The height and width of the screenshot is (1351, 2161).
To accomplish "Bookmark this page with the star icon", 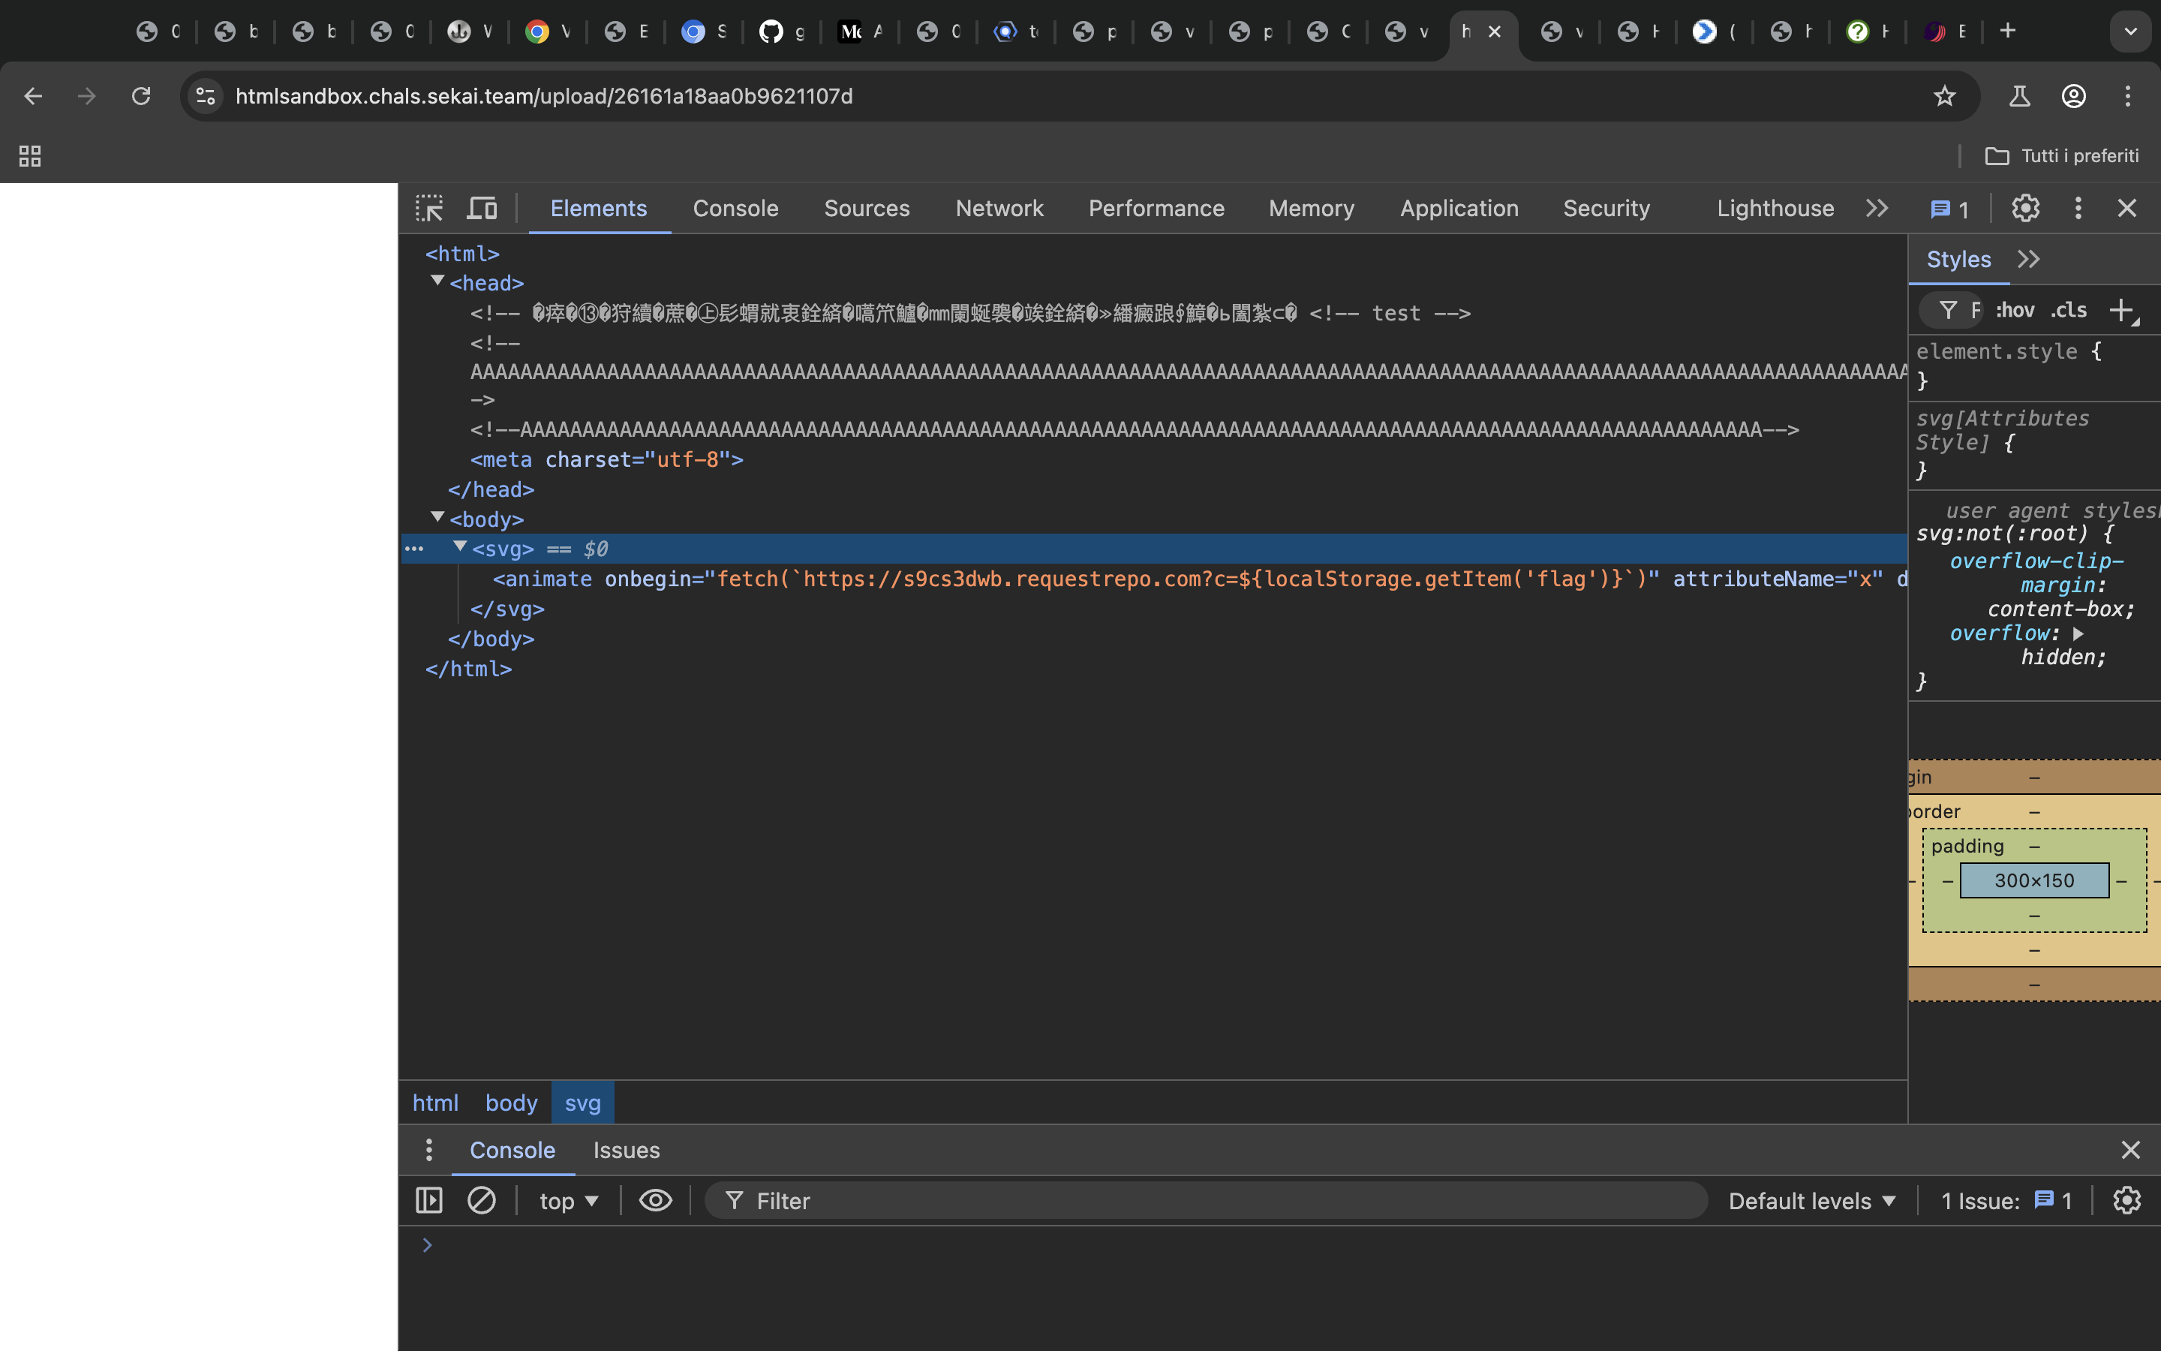I will click(x=1944, y=95).
